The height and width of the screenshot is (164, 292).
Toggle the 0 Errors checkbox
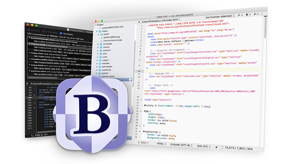pyautogui.click(x=29, y=30)
